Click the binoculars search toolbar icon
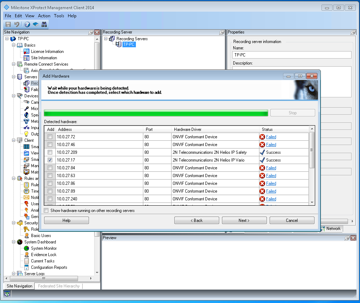This screenshot has height=303, width=360. pos(44,24)
